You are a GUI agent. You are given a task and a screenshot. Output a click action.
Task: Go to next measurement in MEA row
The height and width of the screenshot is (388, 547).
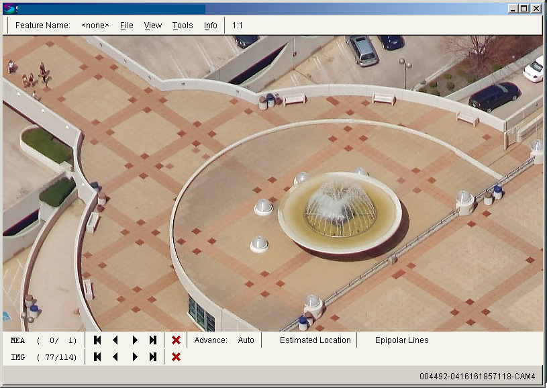(x=135, y=340)
